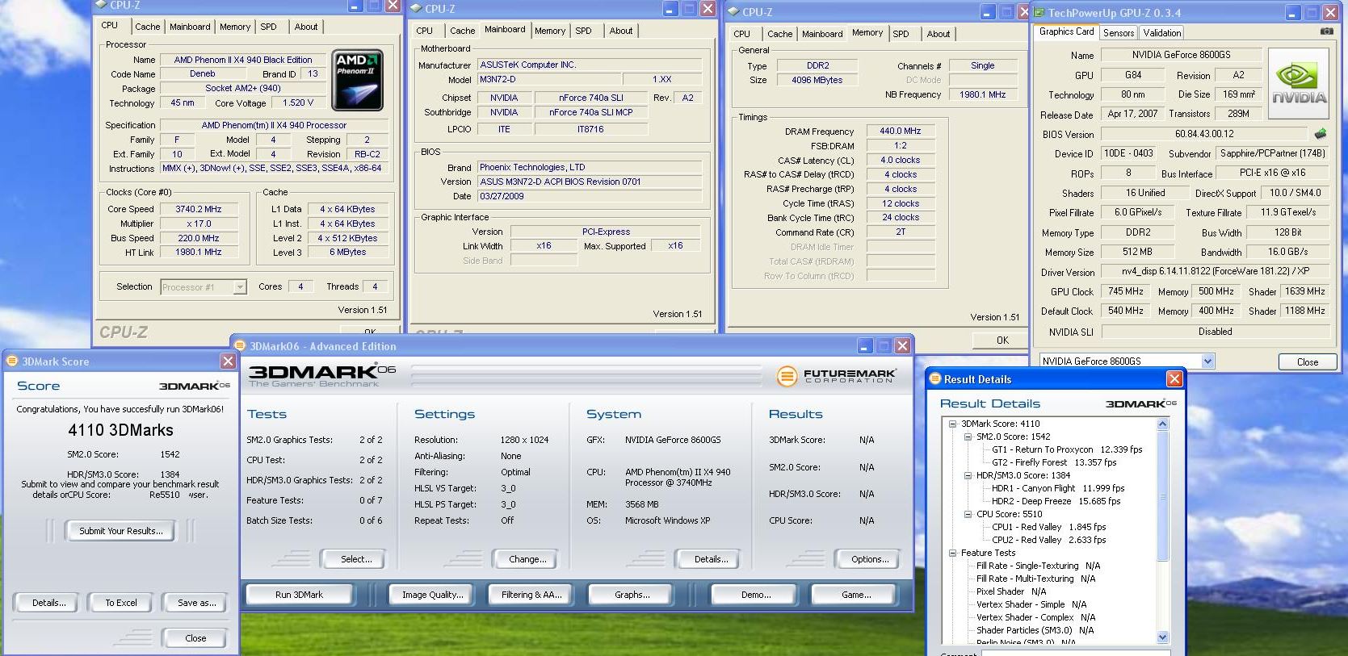Select Fill Rate - Single-Texturing row
The image size is (1348, 656).
[1038, 566]
